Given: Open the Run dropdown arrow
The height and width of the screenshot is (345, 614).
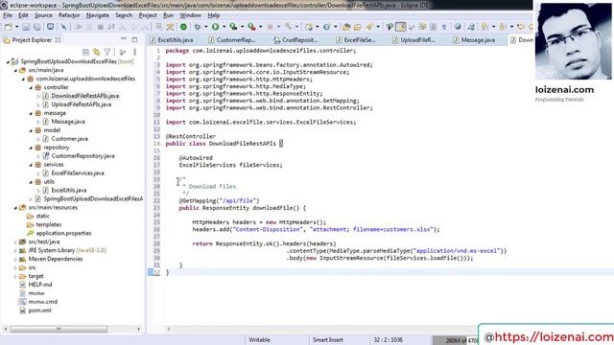Looking at the screenshot, I should pyautogui.click(x=224, y=27).
